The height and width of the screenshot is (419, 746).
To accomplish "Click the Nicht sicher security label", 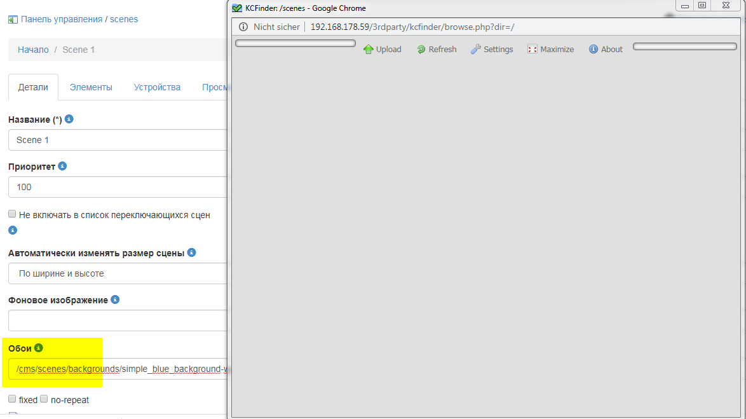I will click(x=276, y=27).
